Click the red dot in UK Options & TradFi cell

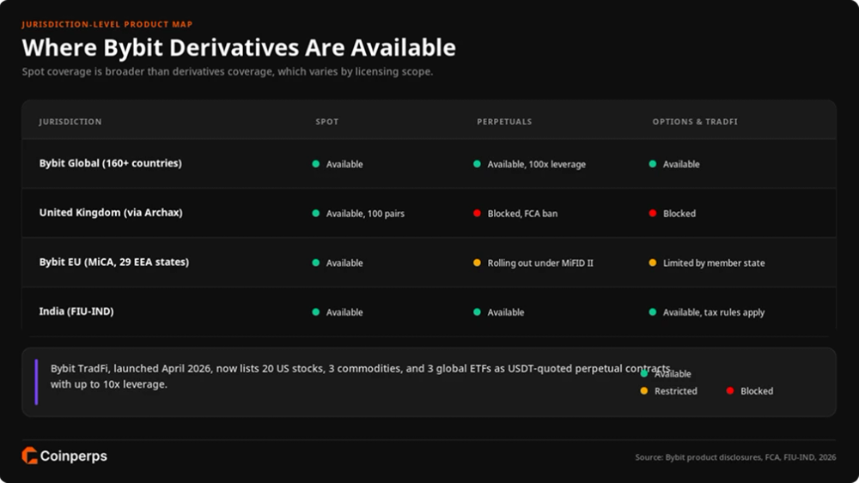pos(653,213)
